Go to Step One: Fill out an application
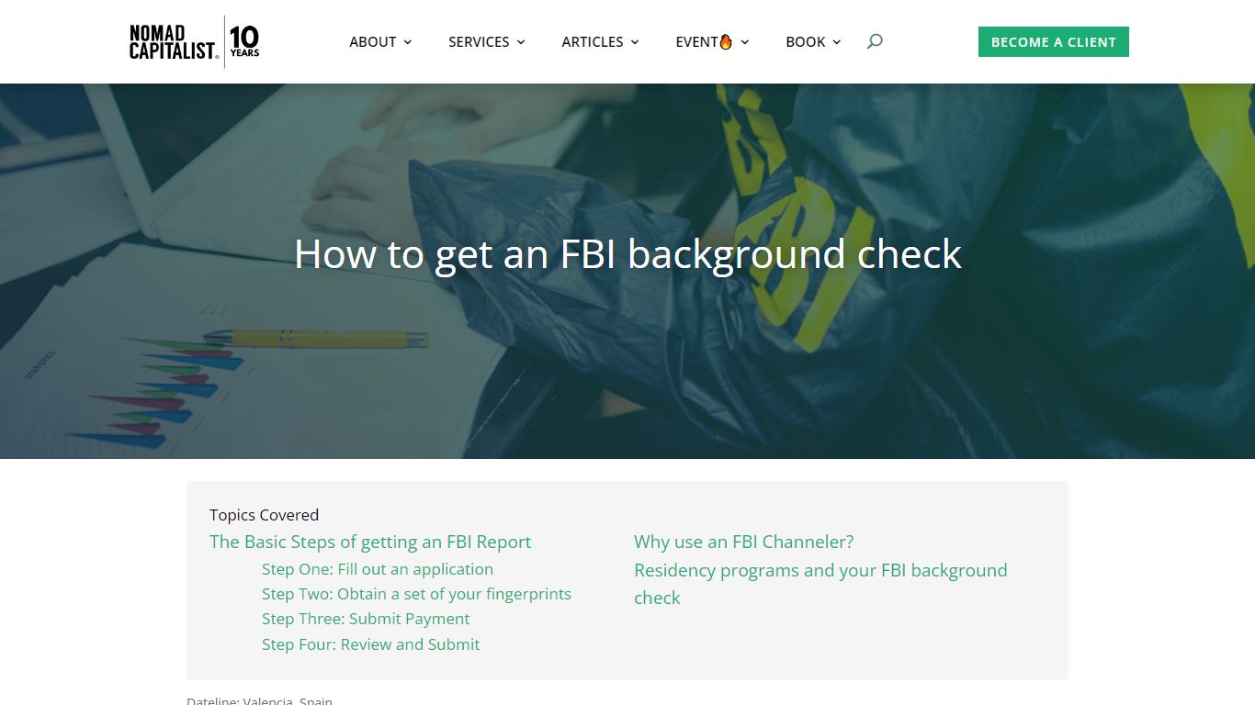 378,569
